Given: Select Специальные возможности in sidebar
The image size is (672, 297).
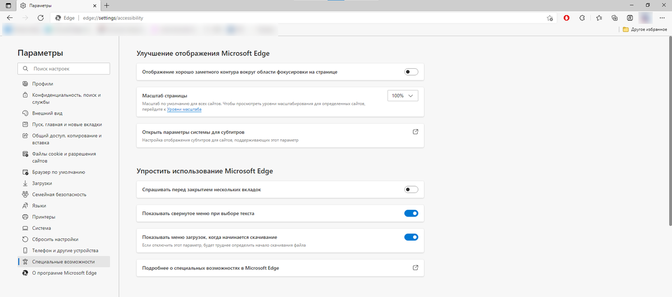Looking at the screenshot, I should pyautogui.click(x=64, y=262).
